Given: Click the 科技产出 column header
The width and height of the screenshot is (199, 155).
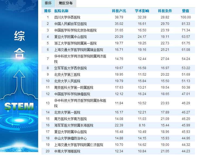Looking at the screenshot, I should 119,11.
